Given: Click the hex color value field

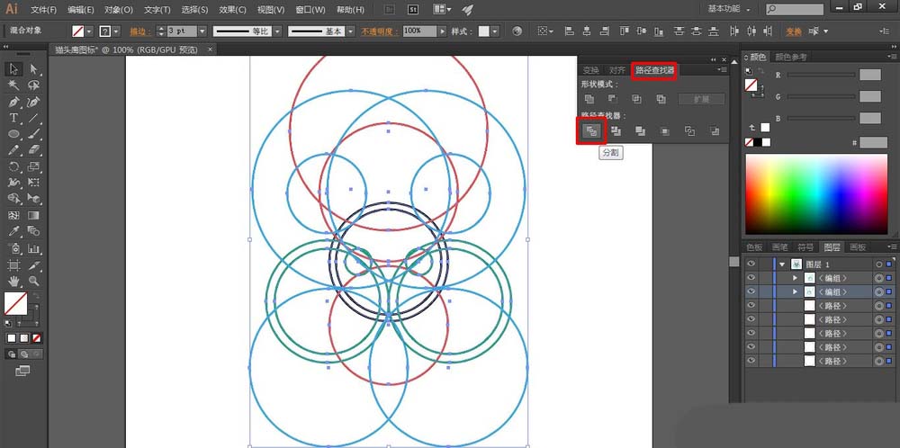Looking at the screenshot, I should tap(873, 142).
